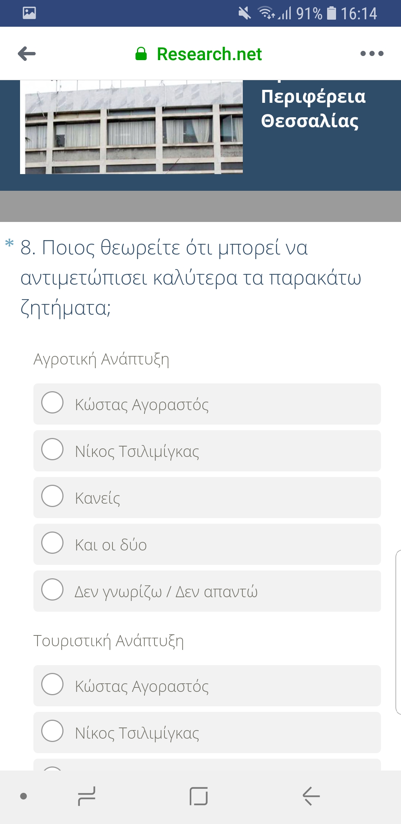The width and height of the screenshot is (401, 824).
Task: Tap the Research.net address title
Action: click(x=209, y=54)
